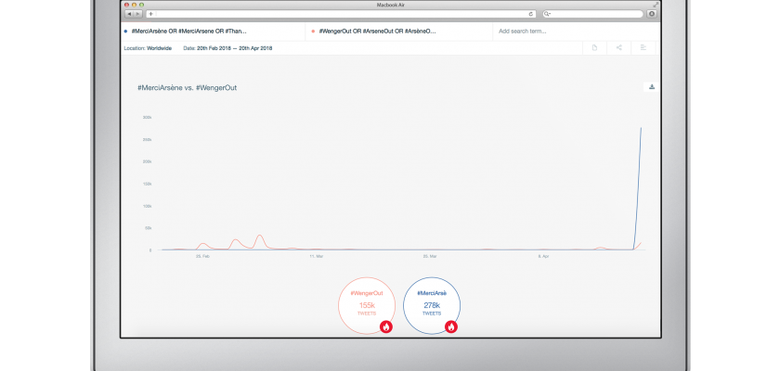Click the browser search box
Screen dimensions: 780x371
(x=592, y=14)
